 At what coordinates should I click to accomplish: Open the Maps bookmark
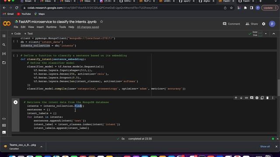coord(39,14)
